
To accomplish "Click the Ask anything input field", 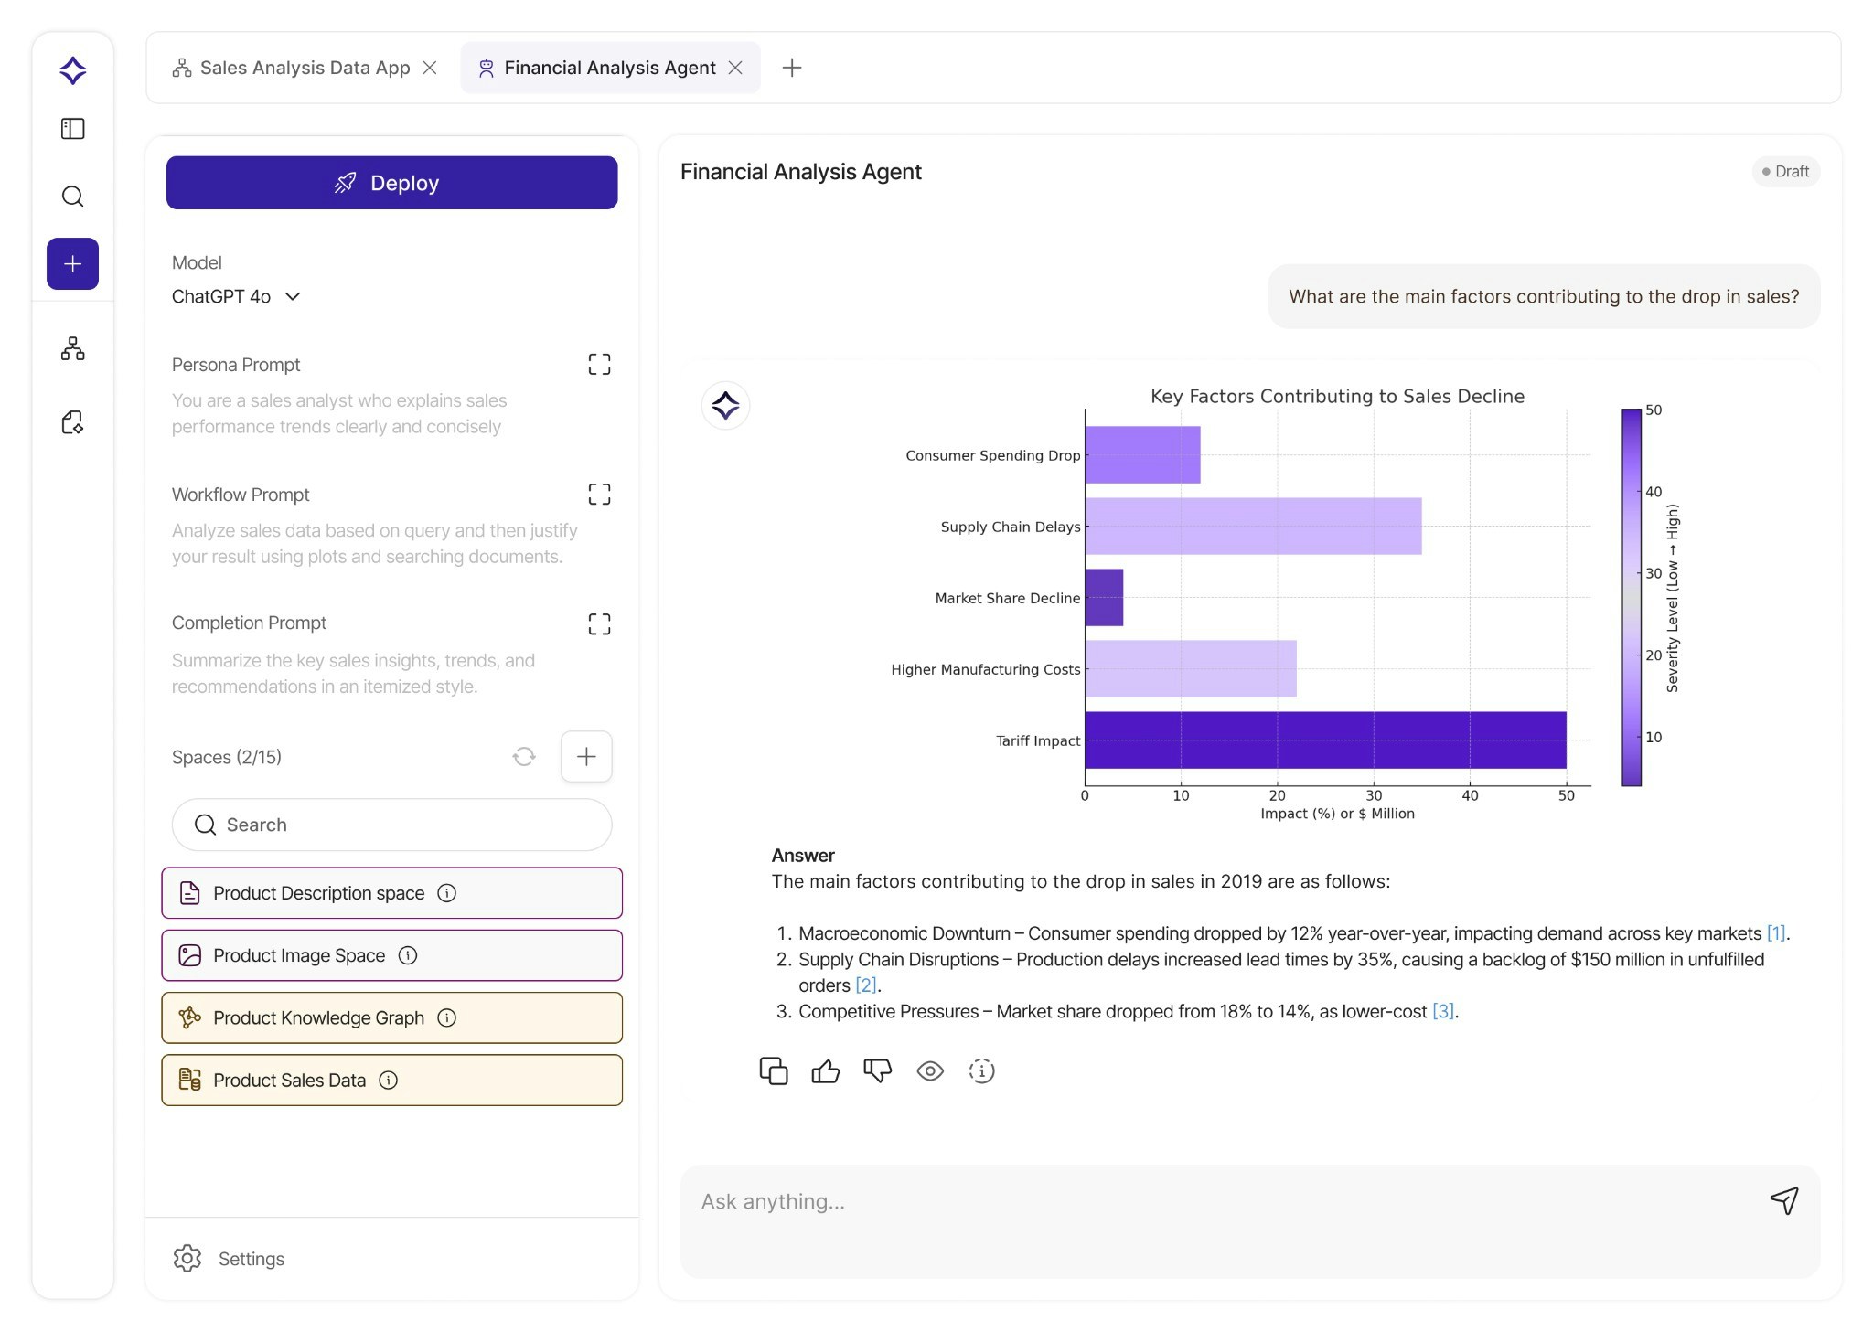I will [1216, 1201].
